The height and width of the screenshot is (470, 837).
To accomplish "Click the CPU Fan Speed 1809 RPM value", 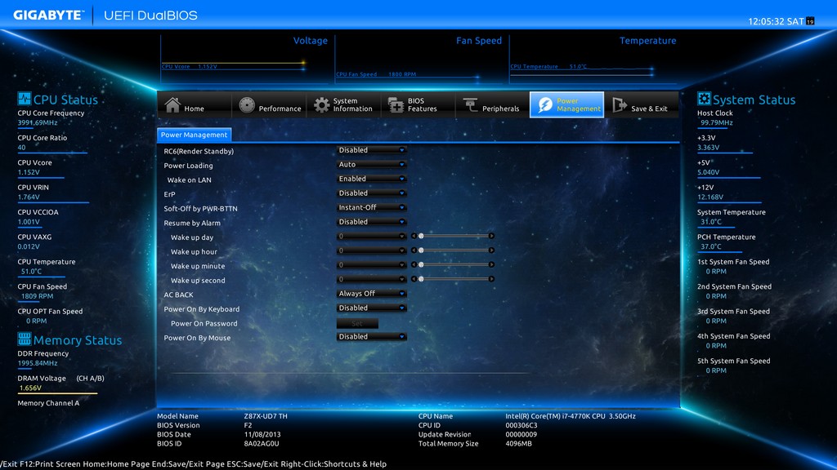I will click(x=38, y=296).
